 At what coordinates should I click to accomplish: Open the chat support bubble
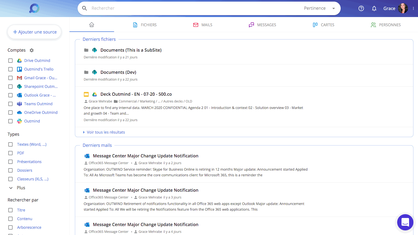[405, 222]
